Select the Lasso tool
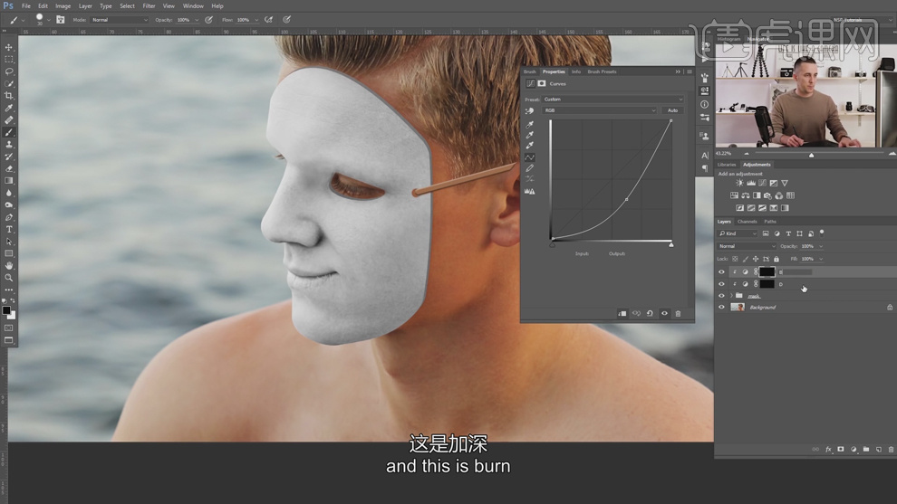Screen dimensions: 897x504 pyautogui.click(x=8, y=71)
